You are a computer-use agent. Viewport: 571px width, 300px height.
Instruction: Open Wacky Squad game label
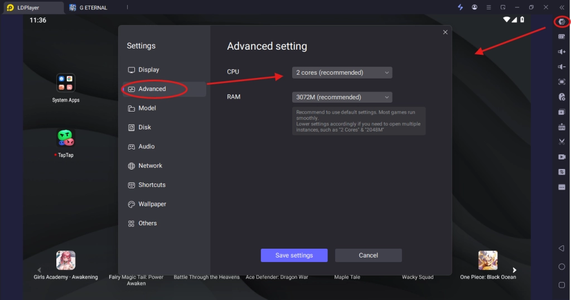[x=418, y=277]
